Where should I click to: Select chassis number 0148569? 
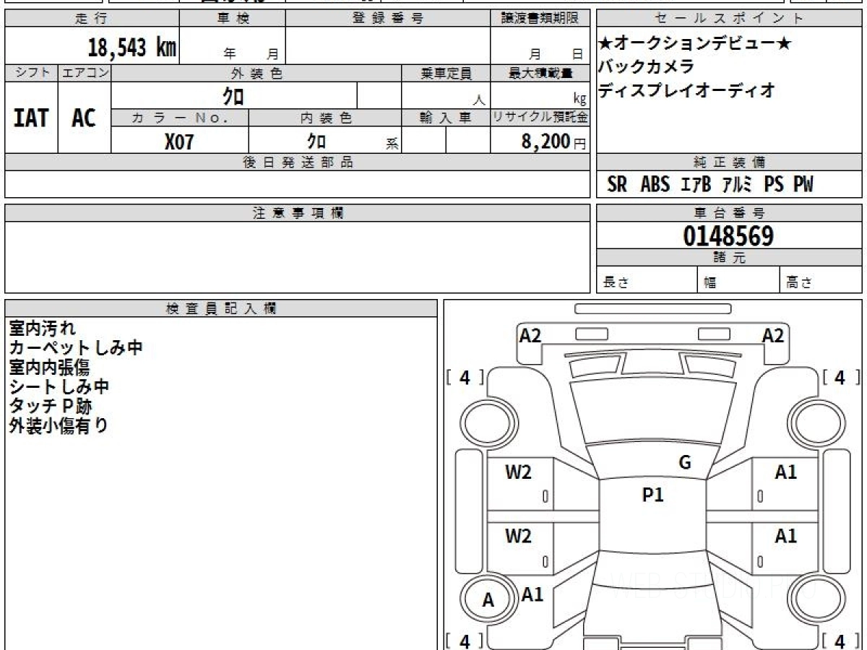(728, 236)
